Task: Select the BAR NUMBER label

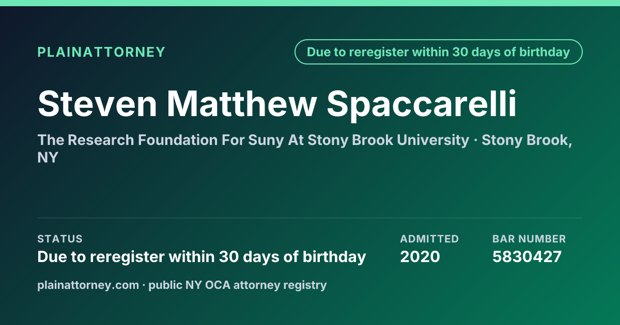Action: click(x=529, y=239)
